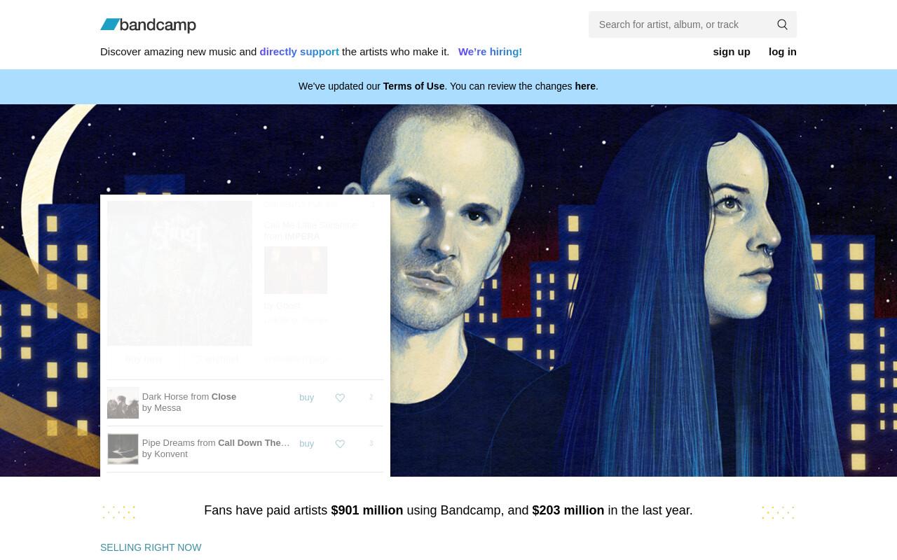Buy the Pipe Dreams track
This screenshot has width=897, height=560.
click(x=306, y=444)
